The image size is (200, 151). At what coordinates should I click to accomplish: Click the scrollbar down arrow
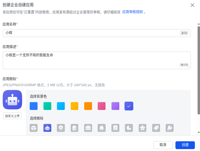click(199, 132)
